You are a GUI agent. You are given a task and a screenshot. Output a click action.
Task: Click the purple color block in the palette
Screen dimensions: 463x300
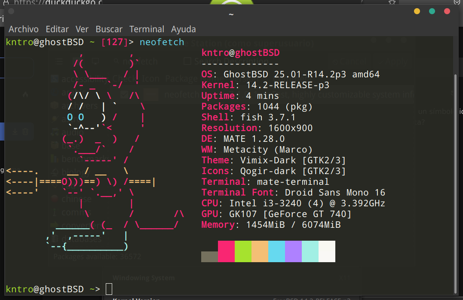pyautogui.click(x=294, y=251)
